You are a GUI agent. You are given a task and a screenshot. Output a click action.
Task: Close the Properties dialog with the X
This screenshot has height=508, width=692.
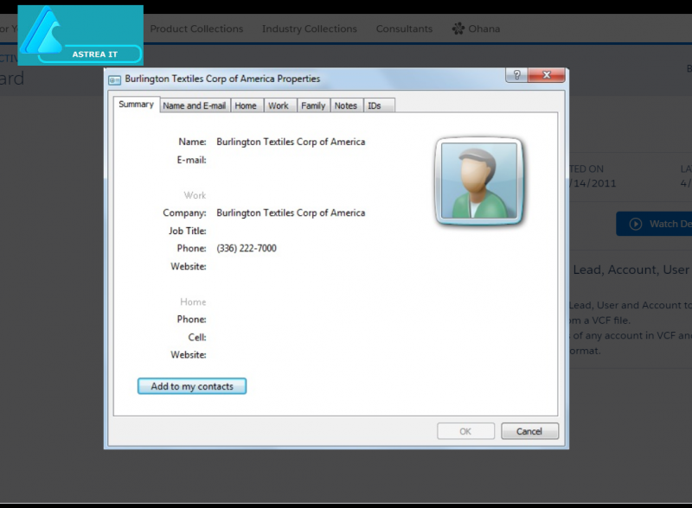pyautogui.click(x=547, y=75)
